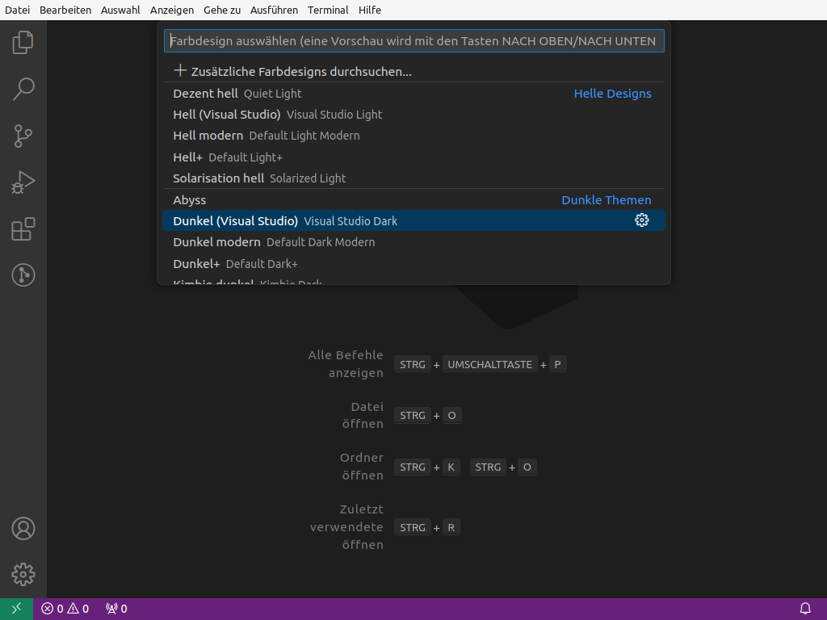This screenshot has width=827, height=620.
Task: Click the remote window indicator in status bar
Action: pos(16,609)
